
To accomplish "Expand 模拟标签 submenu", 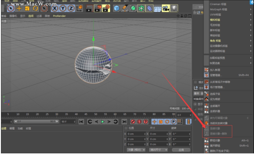I will point(228,20).
